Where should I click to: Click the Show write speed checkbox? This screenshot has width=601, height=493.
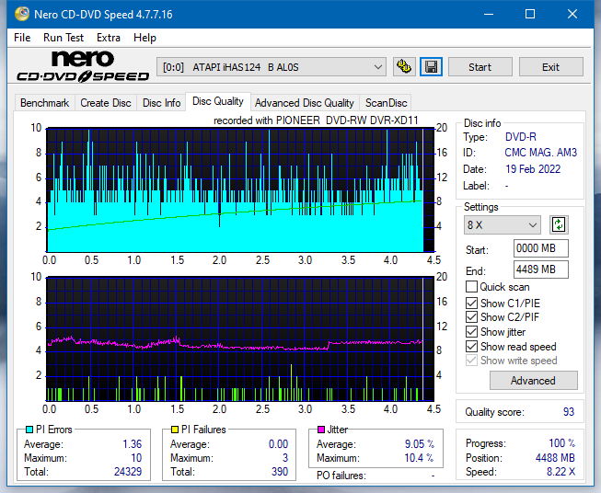(x=471, y=360)
